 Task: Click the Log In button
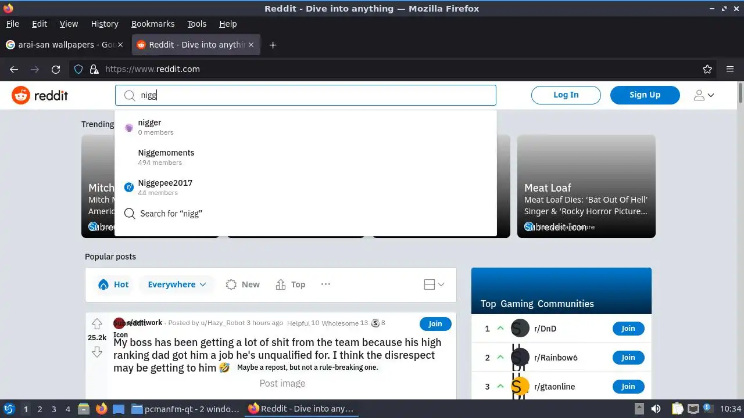tap(566, 95)
